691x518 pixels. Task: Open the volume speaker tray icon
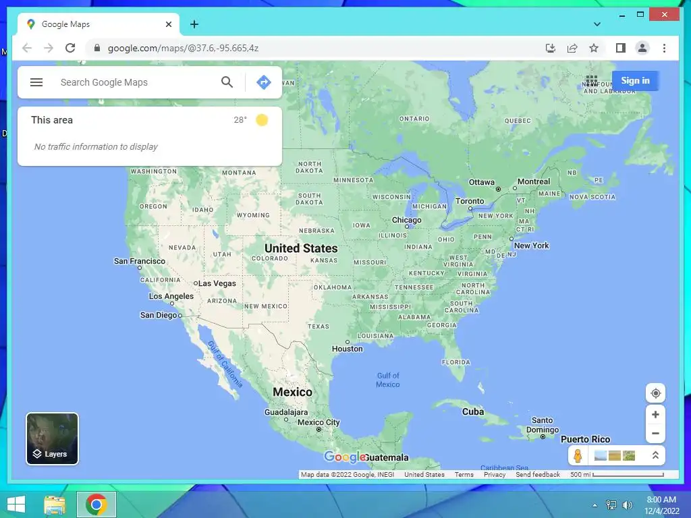627,505
